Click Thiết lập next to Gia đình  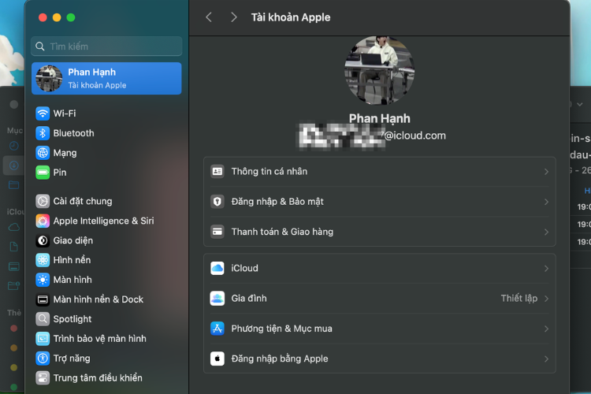[519, 298]
